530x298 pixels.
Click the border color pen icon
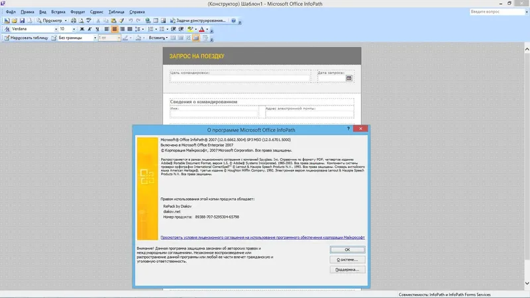click(x=125, y=38)
